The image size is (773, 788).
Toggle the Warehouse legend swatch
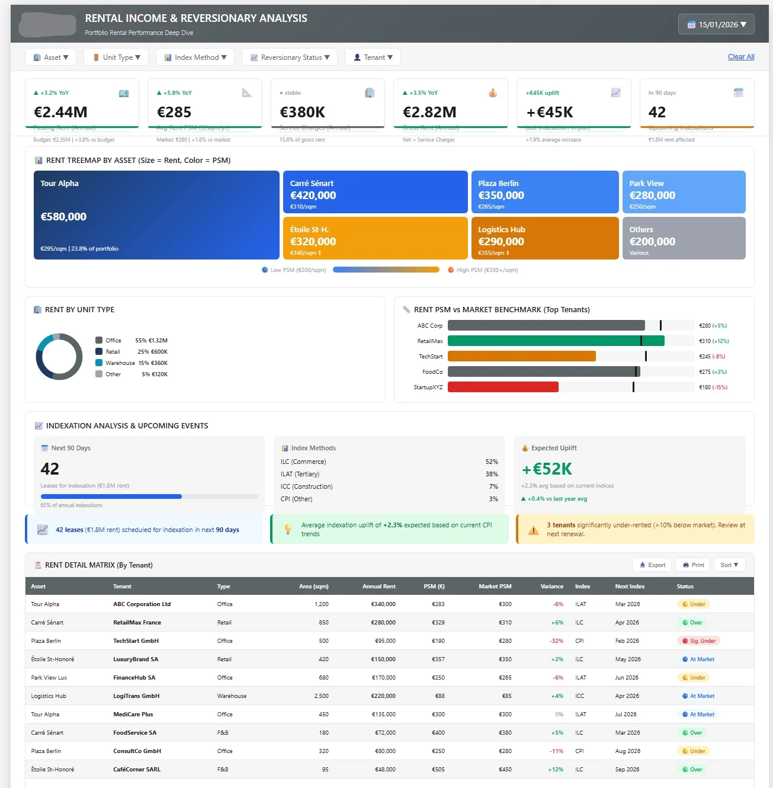(x=100, y=363)
